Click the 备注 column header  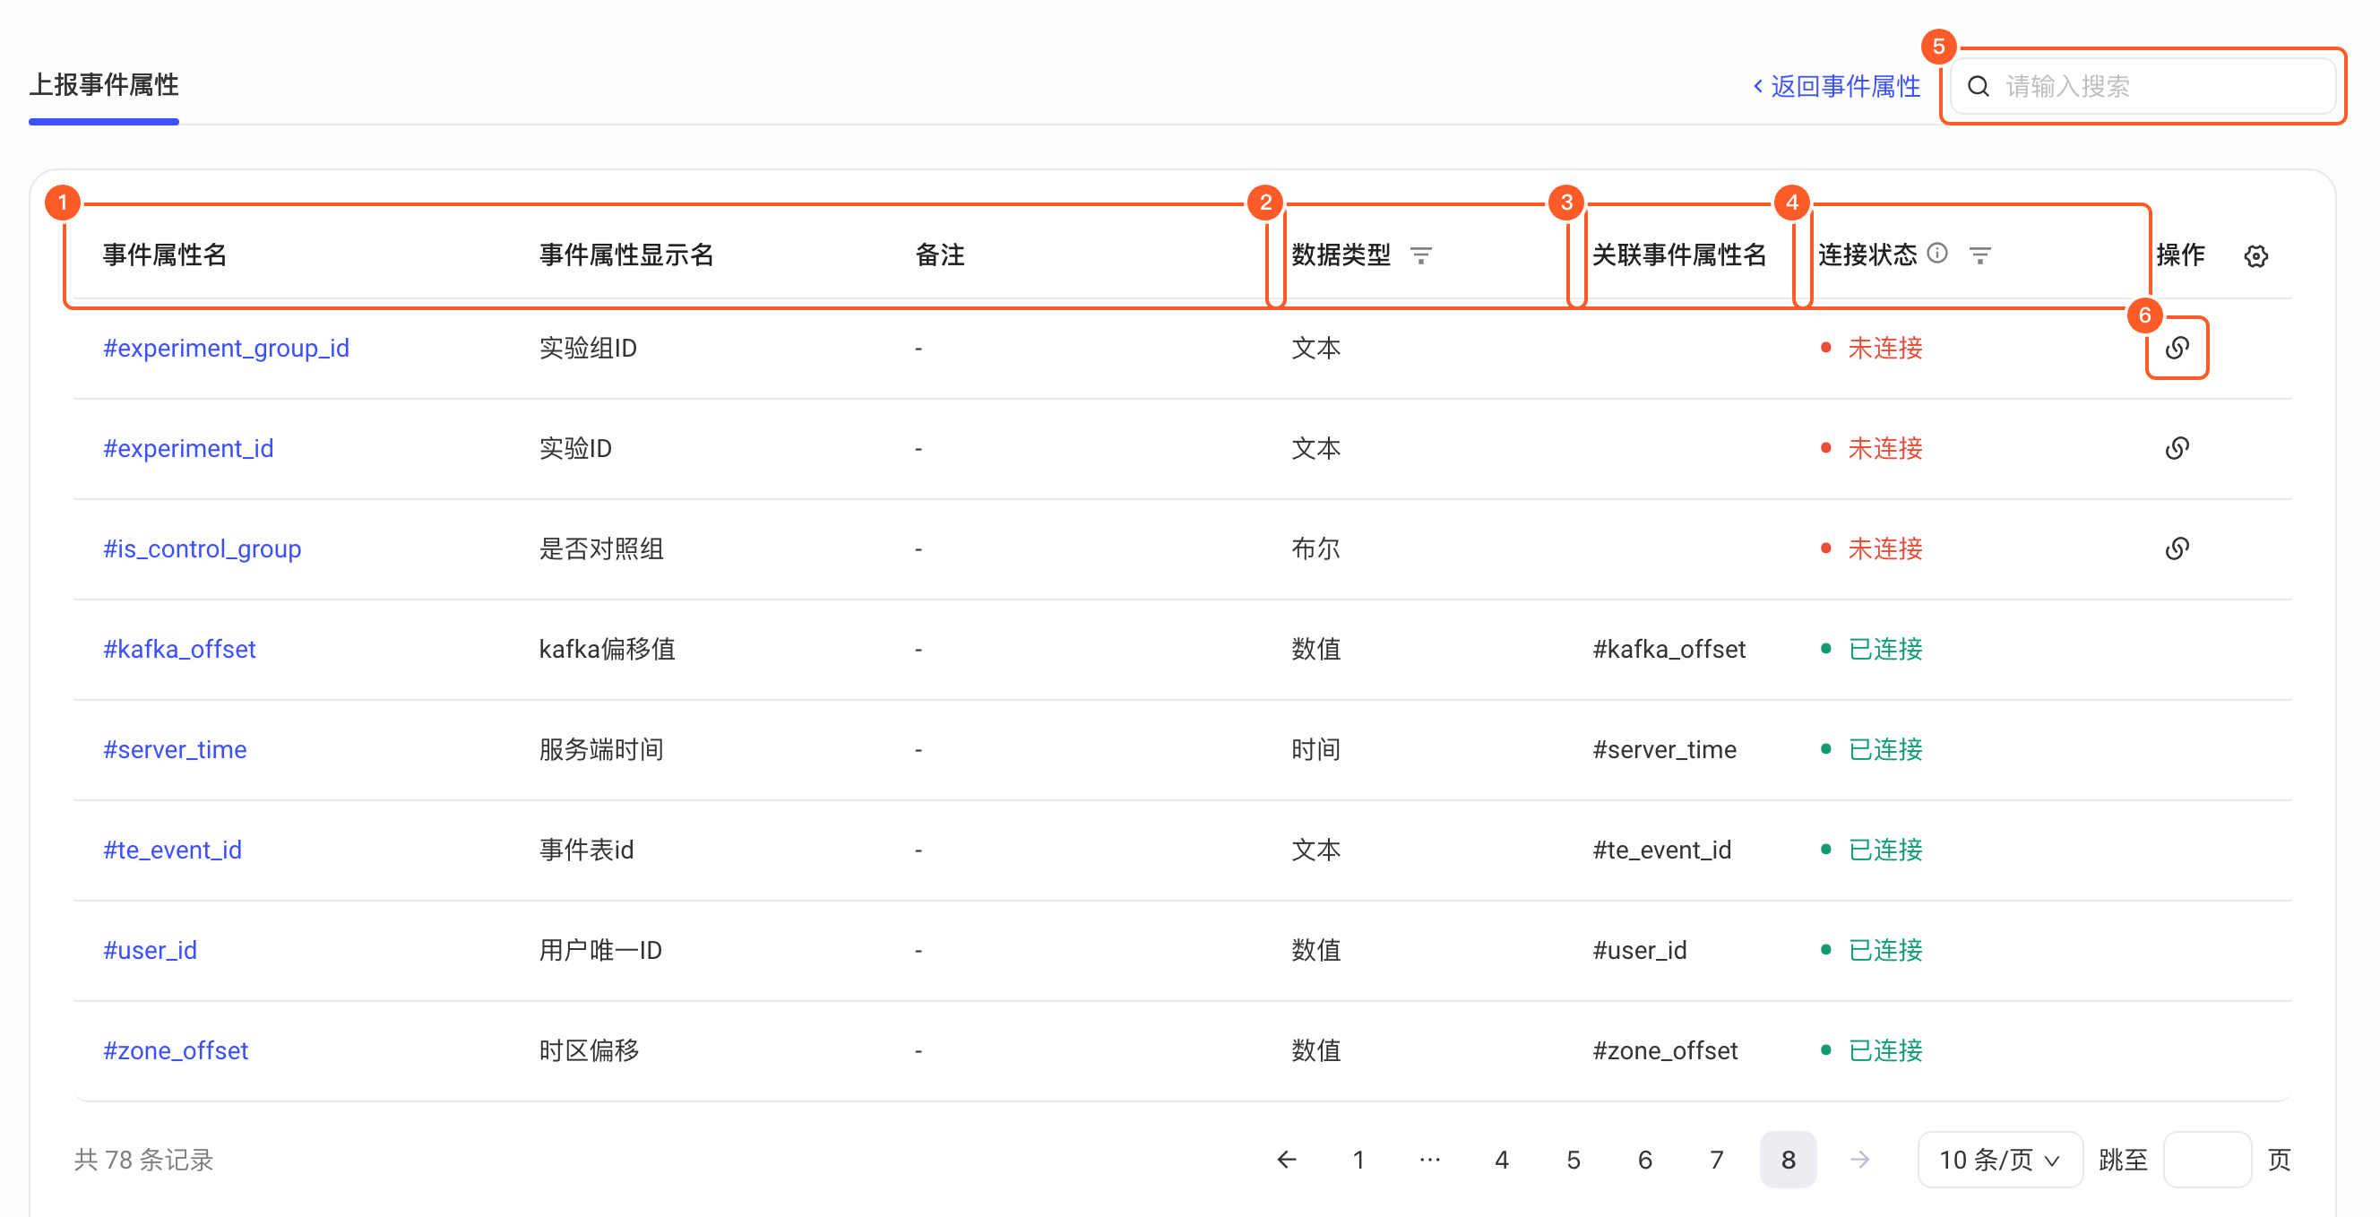(x=940, y=255)
